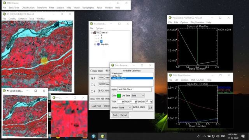Click the ENVI icon in the Windows taskbar

(x=102, y=136)
